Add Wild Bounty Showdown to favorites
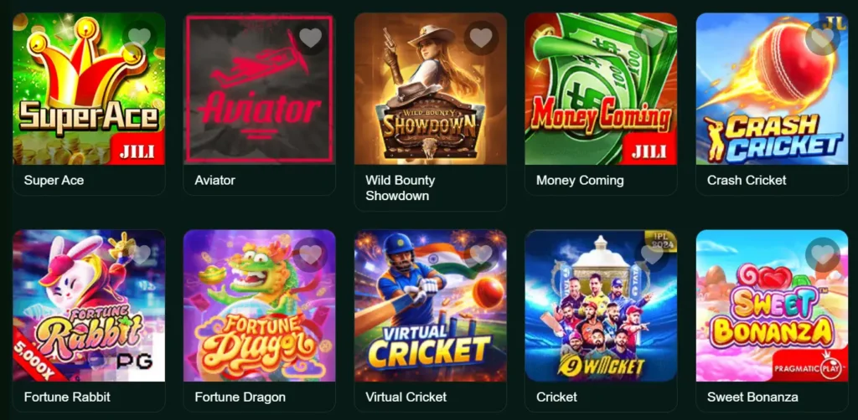858x420 pixels. [x=481, y=37]
